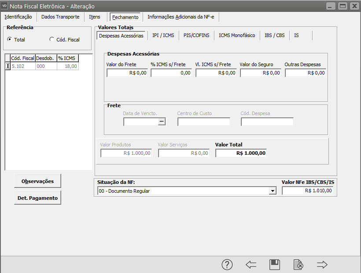
Task: Click the Observações button
Action: pyautogui.click(x=38, y=181)
